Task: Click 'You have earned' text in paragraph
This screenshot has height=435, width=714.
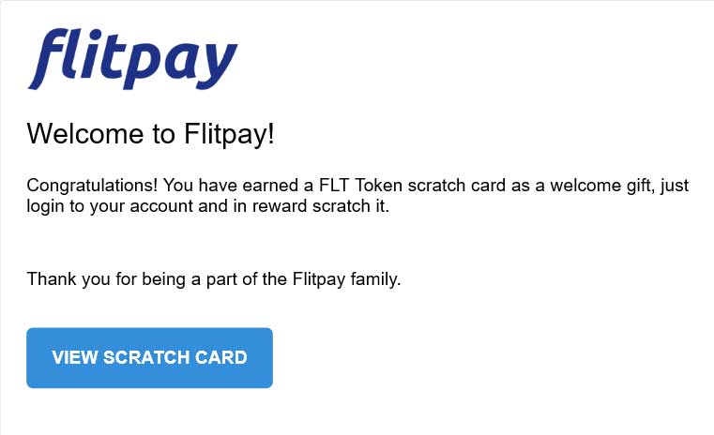Action: click(x=231, y=186)
